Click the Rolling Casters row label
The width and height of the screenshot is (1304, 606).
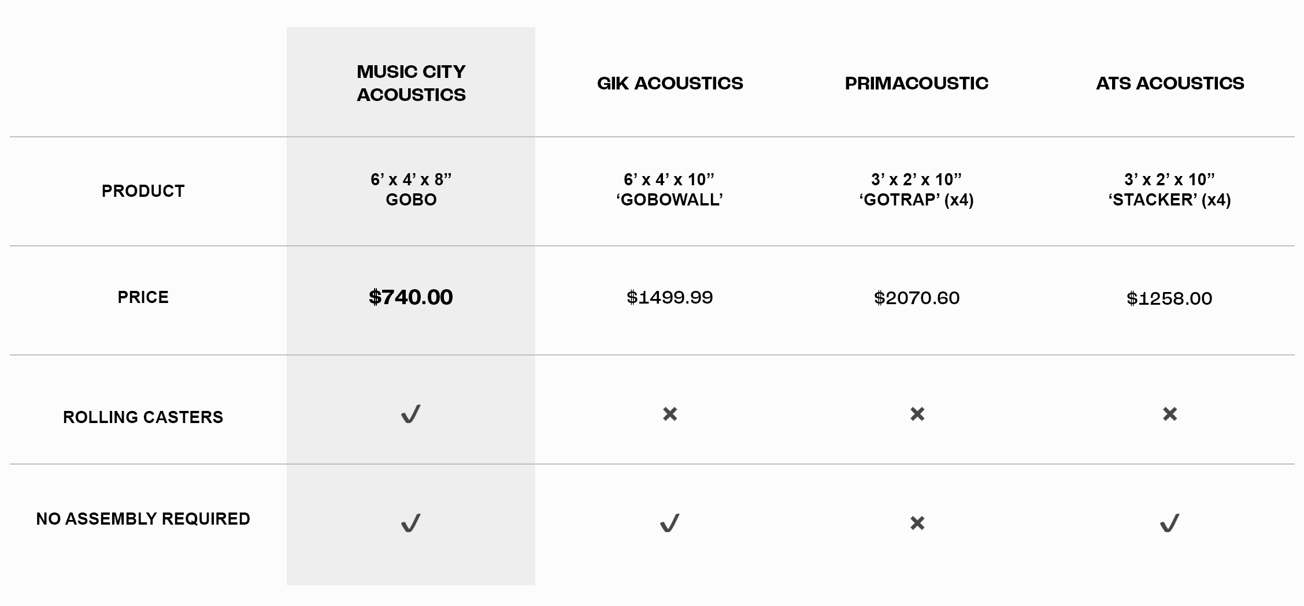click(143, 417)
